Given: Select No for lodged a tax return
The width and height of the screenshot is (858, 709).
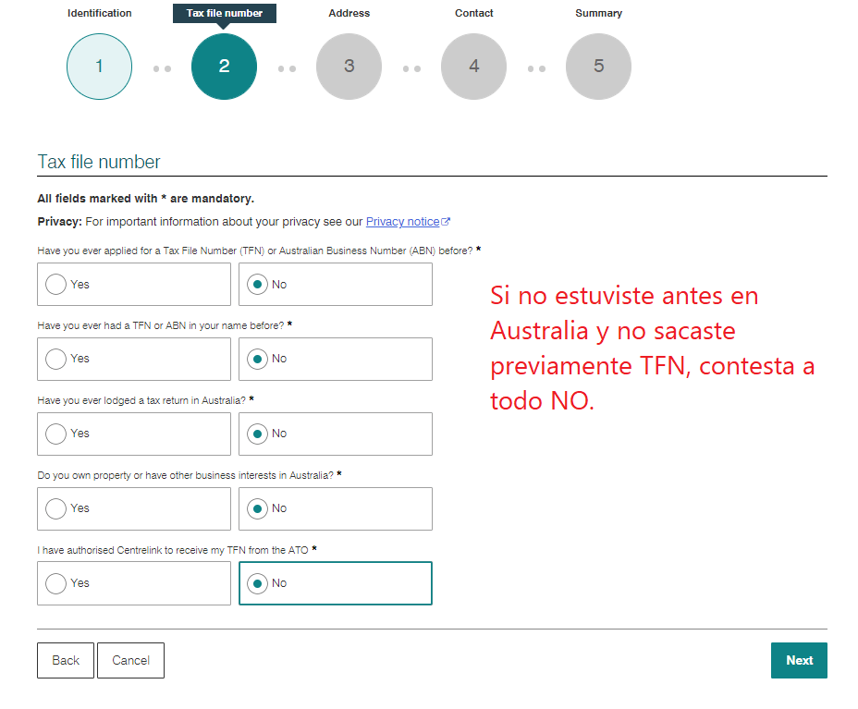Looking at the screenshot, I should coord(257,434).
